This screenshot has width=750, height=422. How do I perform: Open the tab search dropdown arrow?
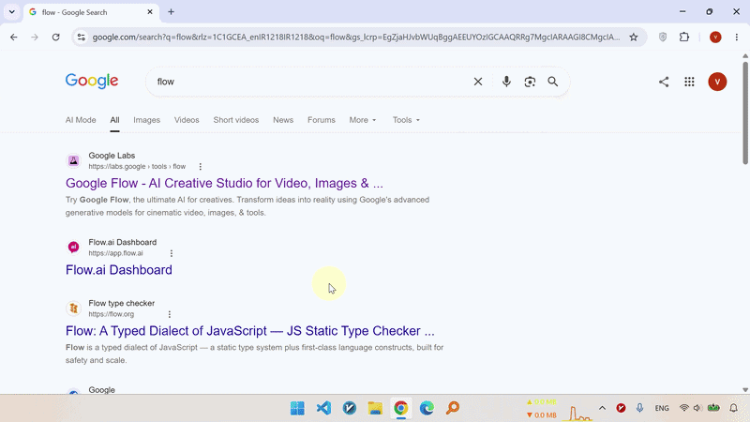pos(12,12)
